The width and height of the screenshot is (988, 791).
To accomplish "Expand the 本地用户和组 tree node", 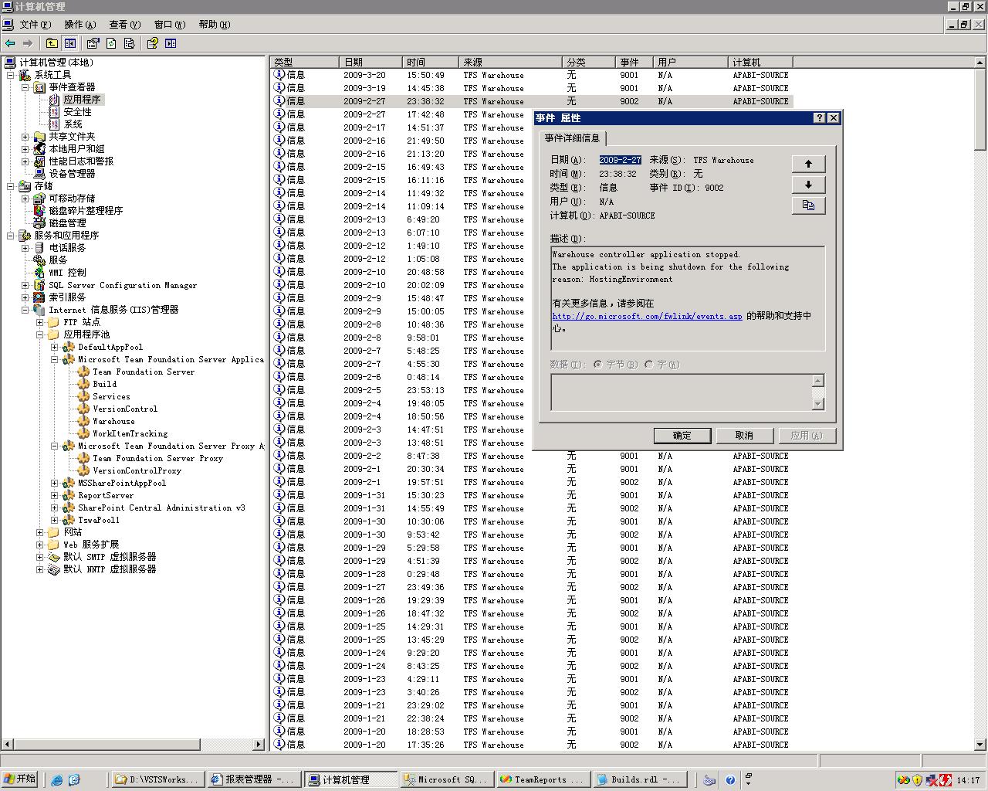I will 25,149.
